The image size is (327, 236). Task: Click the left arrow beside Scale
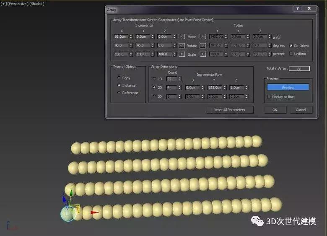[x=182, y=54]
